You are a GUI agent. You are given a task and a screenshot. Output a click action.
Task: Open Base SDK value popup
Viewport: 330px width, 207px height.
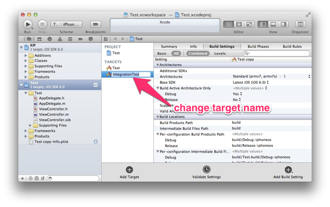(268, 82)
